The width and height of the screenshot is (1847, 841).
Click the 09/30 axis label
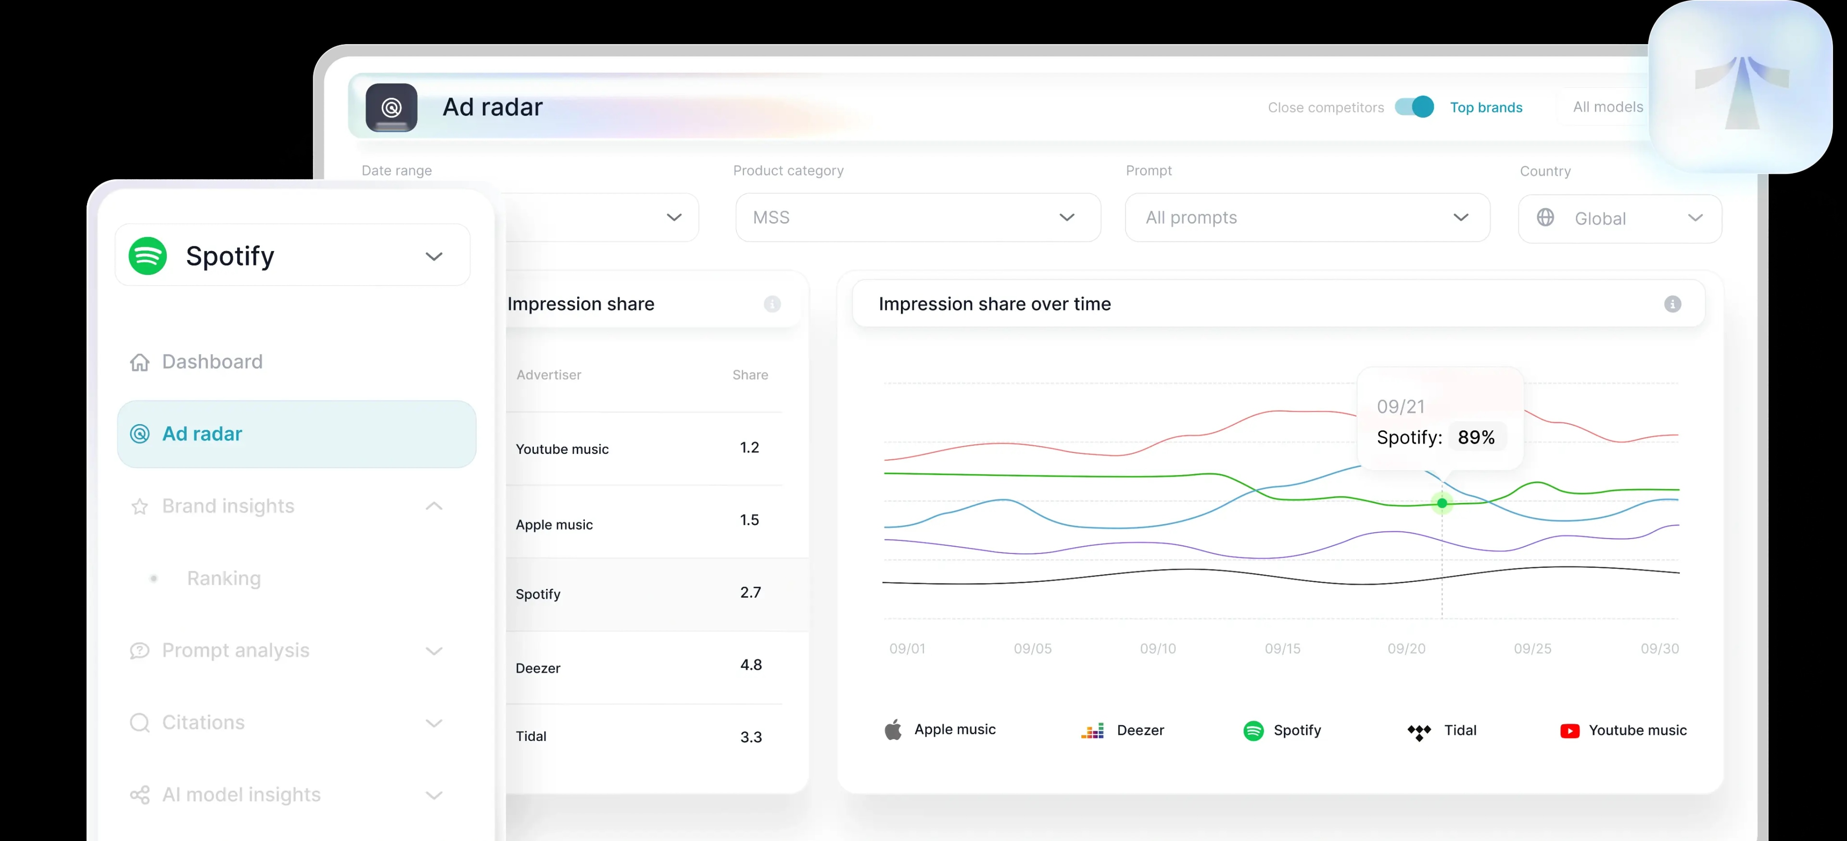[1660, 649]
